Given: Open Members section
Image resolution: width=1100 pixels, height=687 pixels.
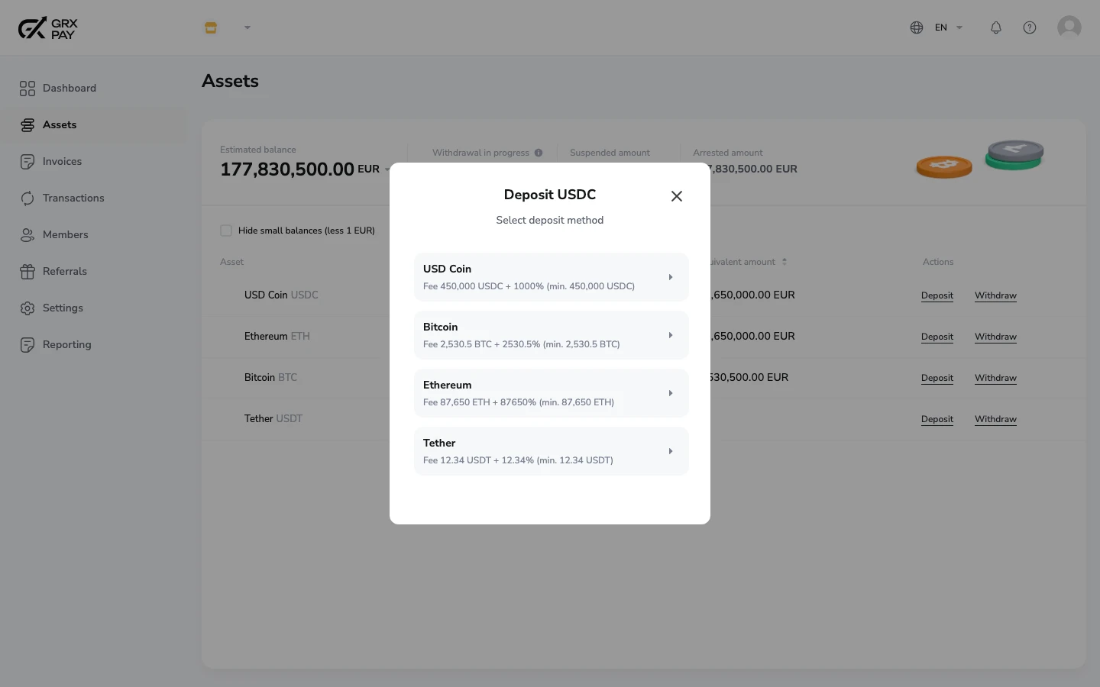Looking at the screenshot, I should coord(66,235).
